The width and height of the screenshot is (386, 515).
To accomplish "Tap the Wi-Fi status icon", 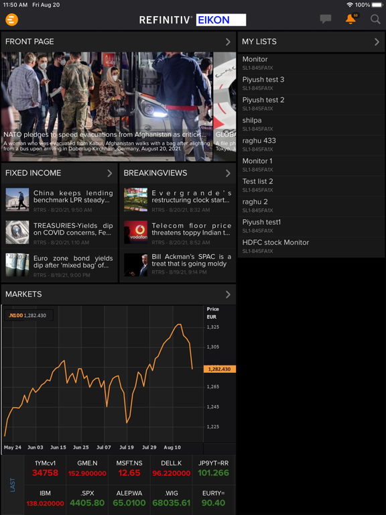I will point(350,5).
